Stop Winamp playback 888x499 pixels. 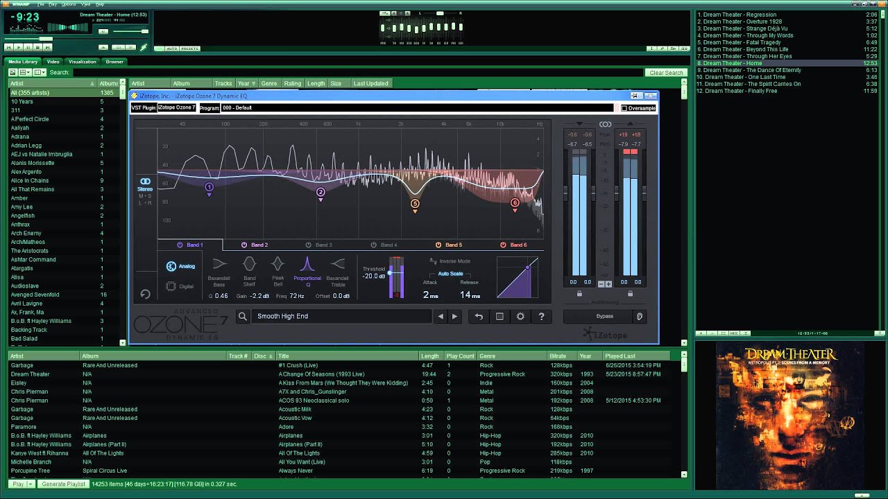[37, 47]
